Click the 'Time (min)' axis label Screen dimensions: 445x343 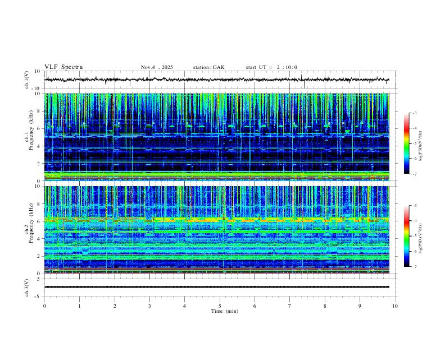click(225, 311)
